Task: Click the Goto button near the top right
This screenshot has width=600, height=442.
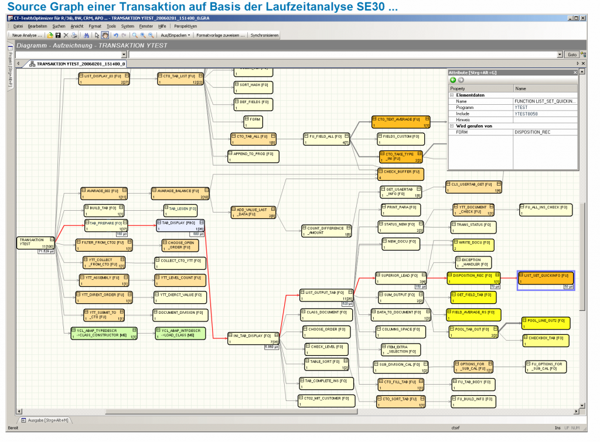Action: click(573, 53)
